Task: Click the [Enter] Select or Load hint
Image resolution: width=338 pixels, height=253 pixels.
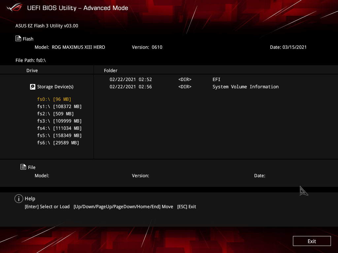Action: coord(47,207)
